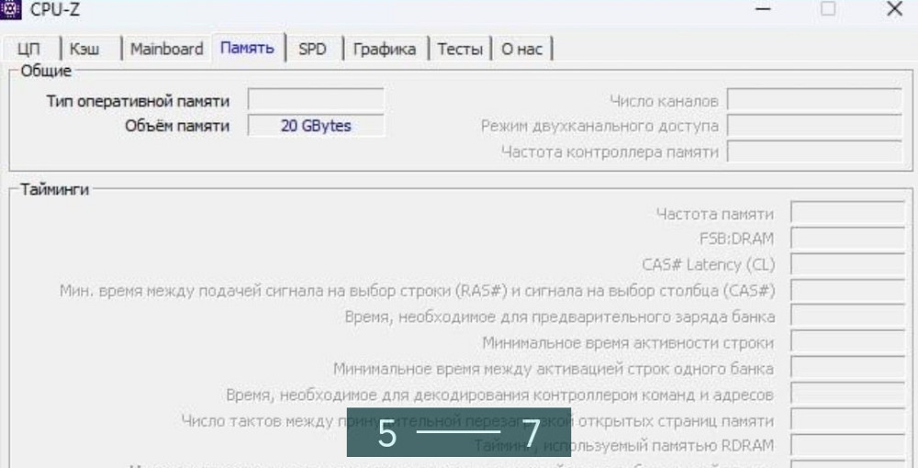Open the Тесты tab
Image resolution: width=918 pixels, height=468 pixels.
point(460,50)
